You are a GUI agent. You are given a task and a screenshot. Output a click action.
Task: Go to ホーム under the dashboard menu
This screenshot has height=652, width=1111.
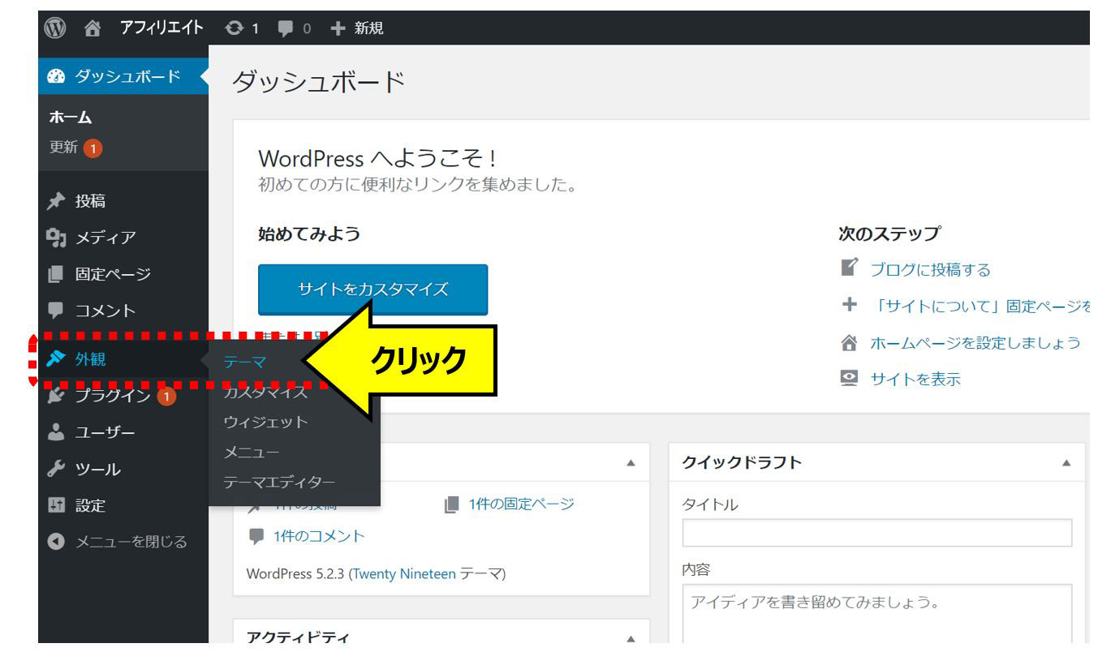[x=71, y=118]
